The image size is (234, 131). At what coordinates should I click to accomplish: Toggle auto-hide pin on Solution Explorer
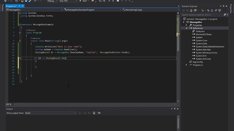click(x=223, y=6)
